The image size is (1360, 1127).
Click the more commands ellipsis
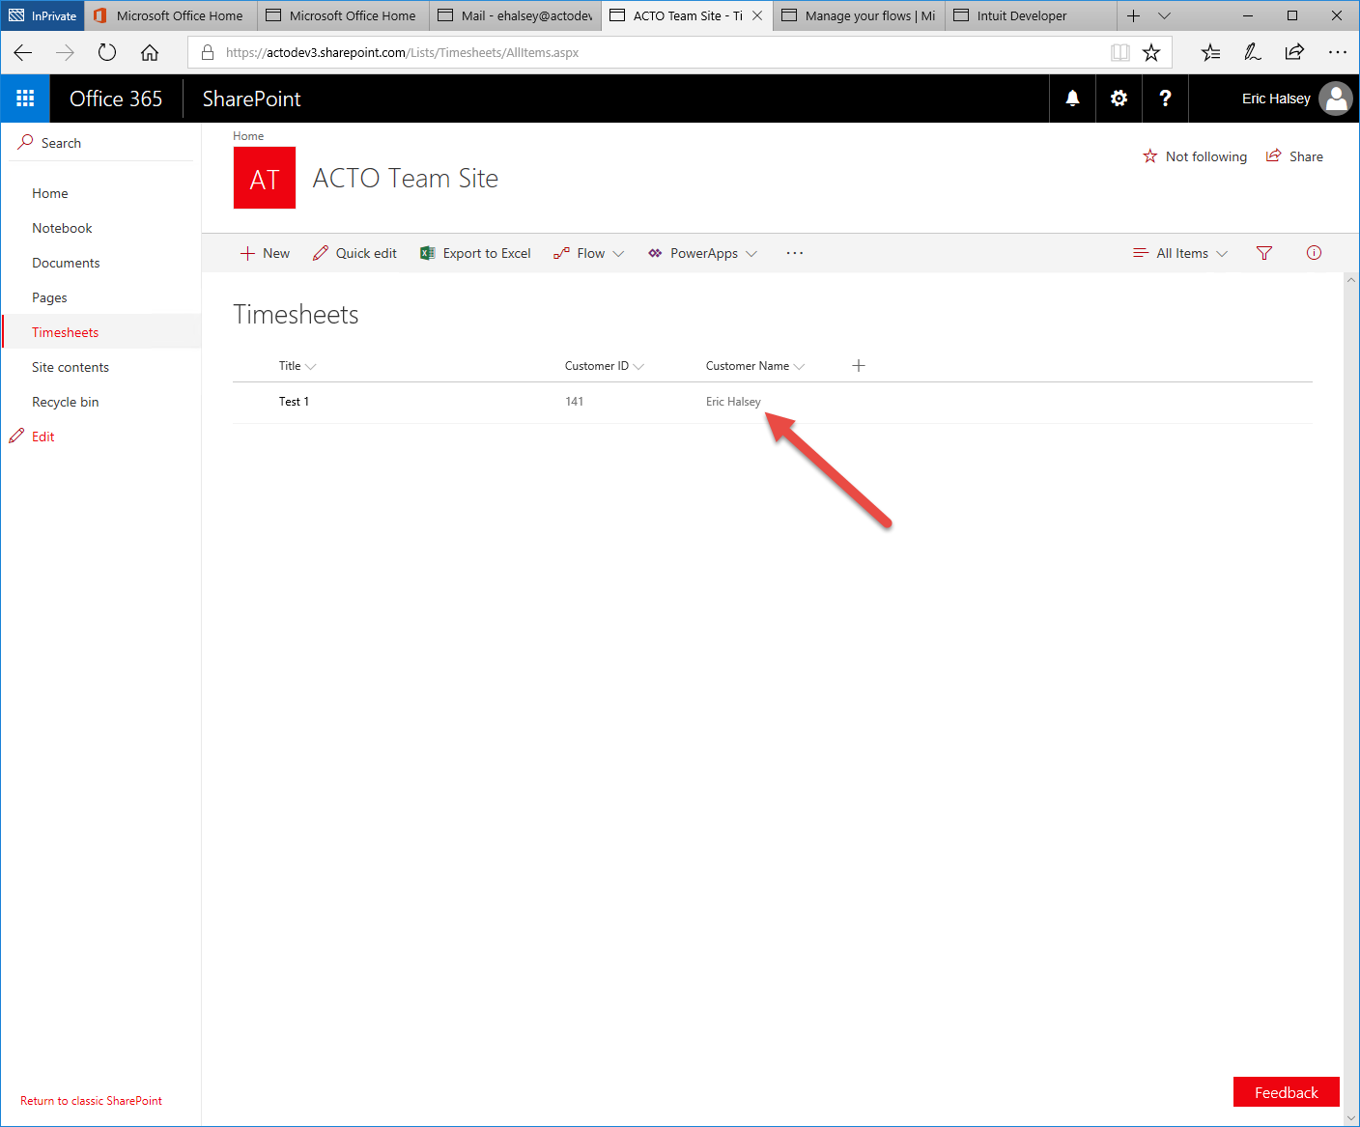(x=795, y=253)
